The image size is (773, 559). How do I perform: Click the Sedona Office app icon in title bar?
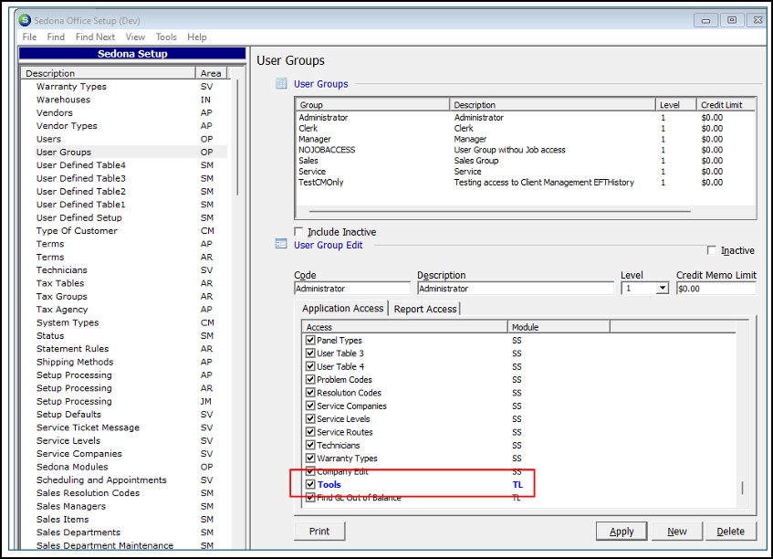pyautogui.click(x=25, y=20)
